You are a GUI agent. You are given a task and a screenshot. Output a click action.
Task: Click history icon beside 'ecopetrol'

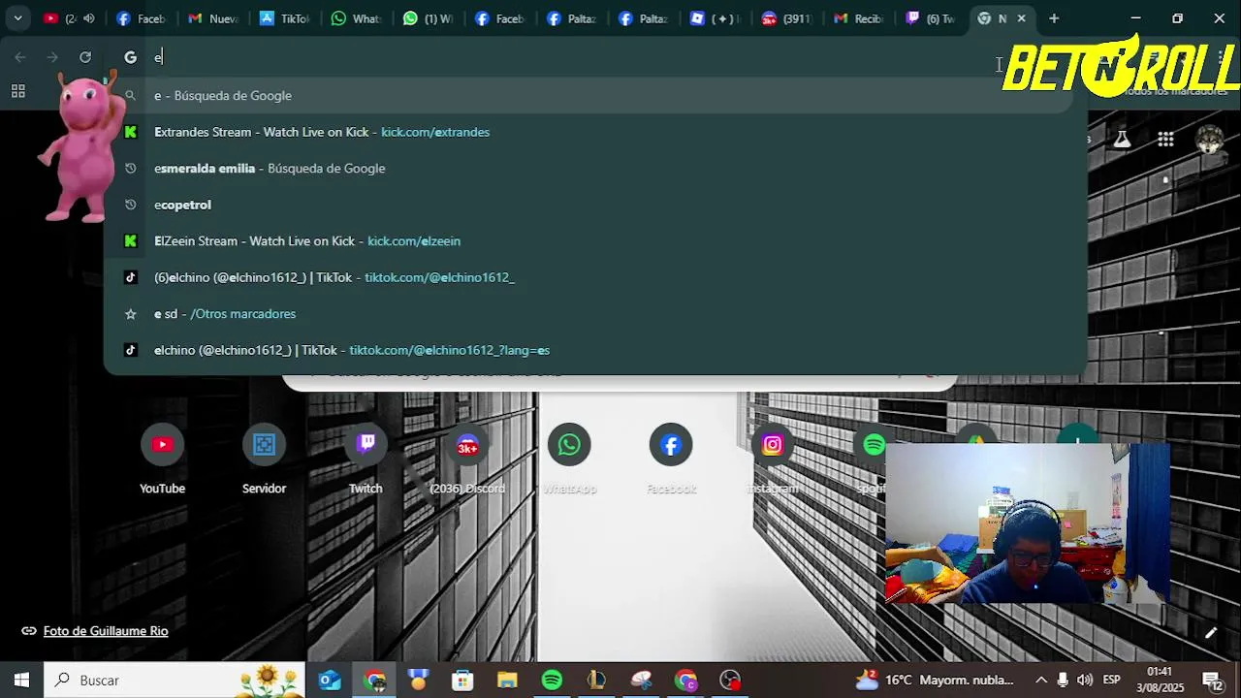(131, 205)
